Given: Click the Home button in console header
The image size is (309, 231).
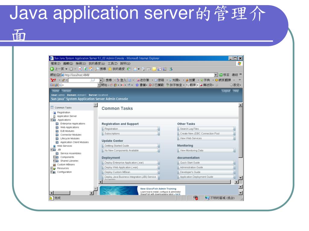Looking at the screenshot, I should (x=56, y=91).
